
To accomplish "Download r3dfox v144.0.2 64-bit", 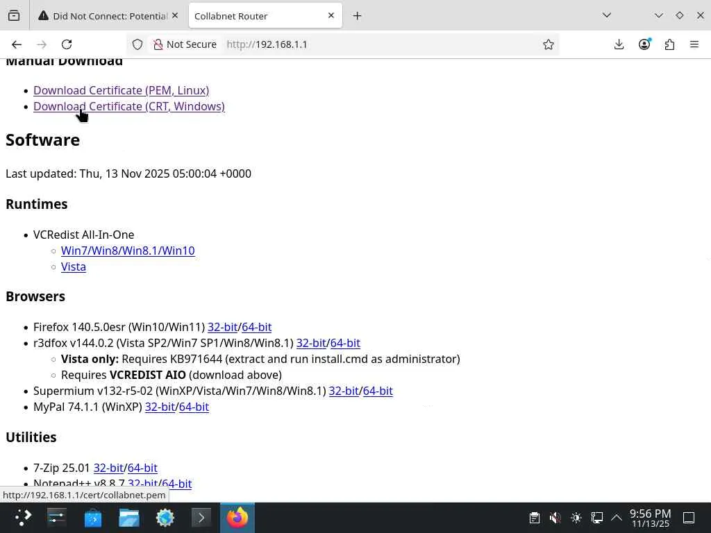I will click(345, 343).
